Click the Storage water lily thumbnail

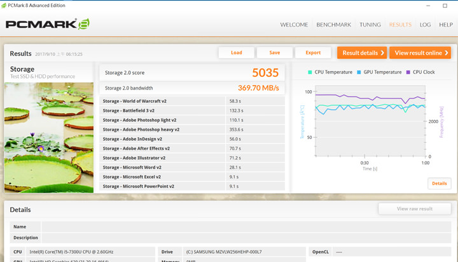pos(49,137)
